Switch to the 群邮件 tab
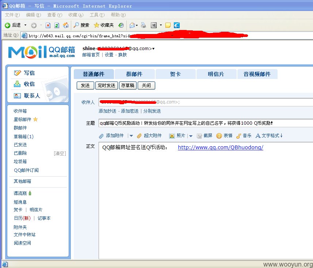313x268 pixels. 134,74
